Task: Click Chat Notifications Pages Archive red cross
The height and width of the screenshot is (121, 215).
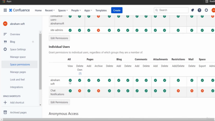Action: [98, 91]
